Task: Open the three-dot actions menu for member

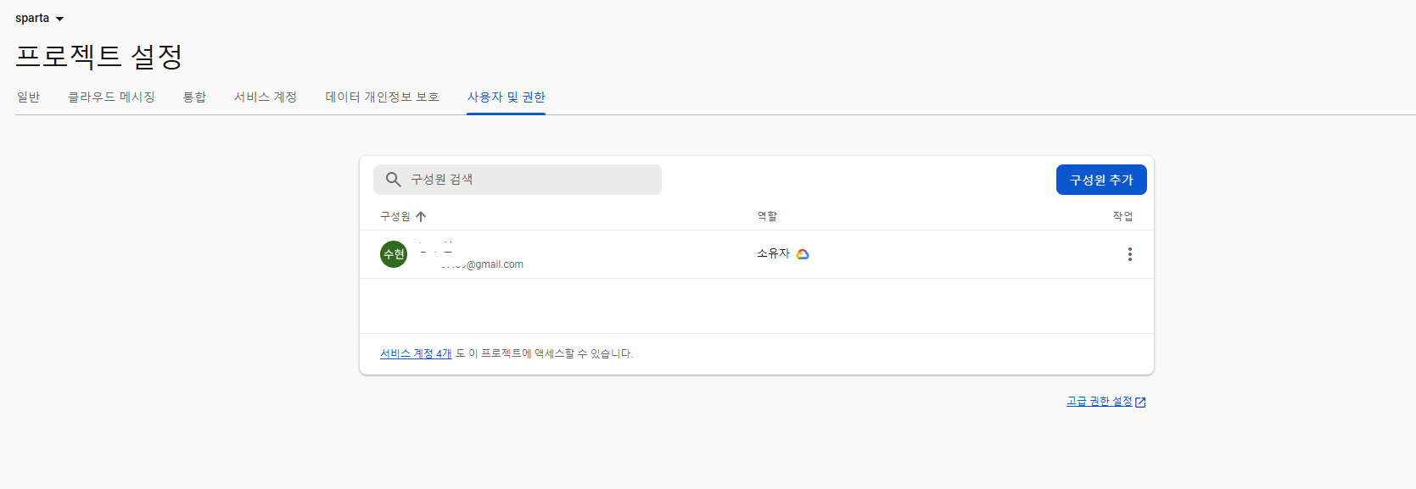Action: click(1129, 254)
